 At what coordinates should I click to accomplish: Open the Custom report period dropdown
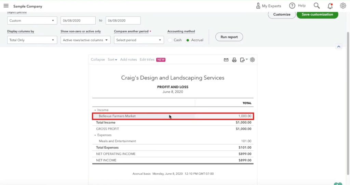[32, 21]
